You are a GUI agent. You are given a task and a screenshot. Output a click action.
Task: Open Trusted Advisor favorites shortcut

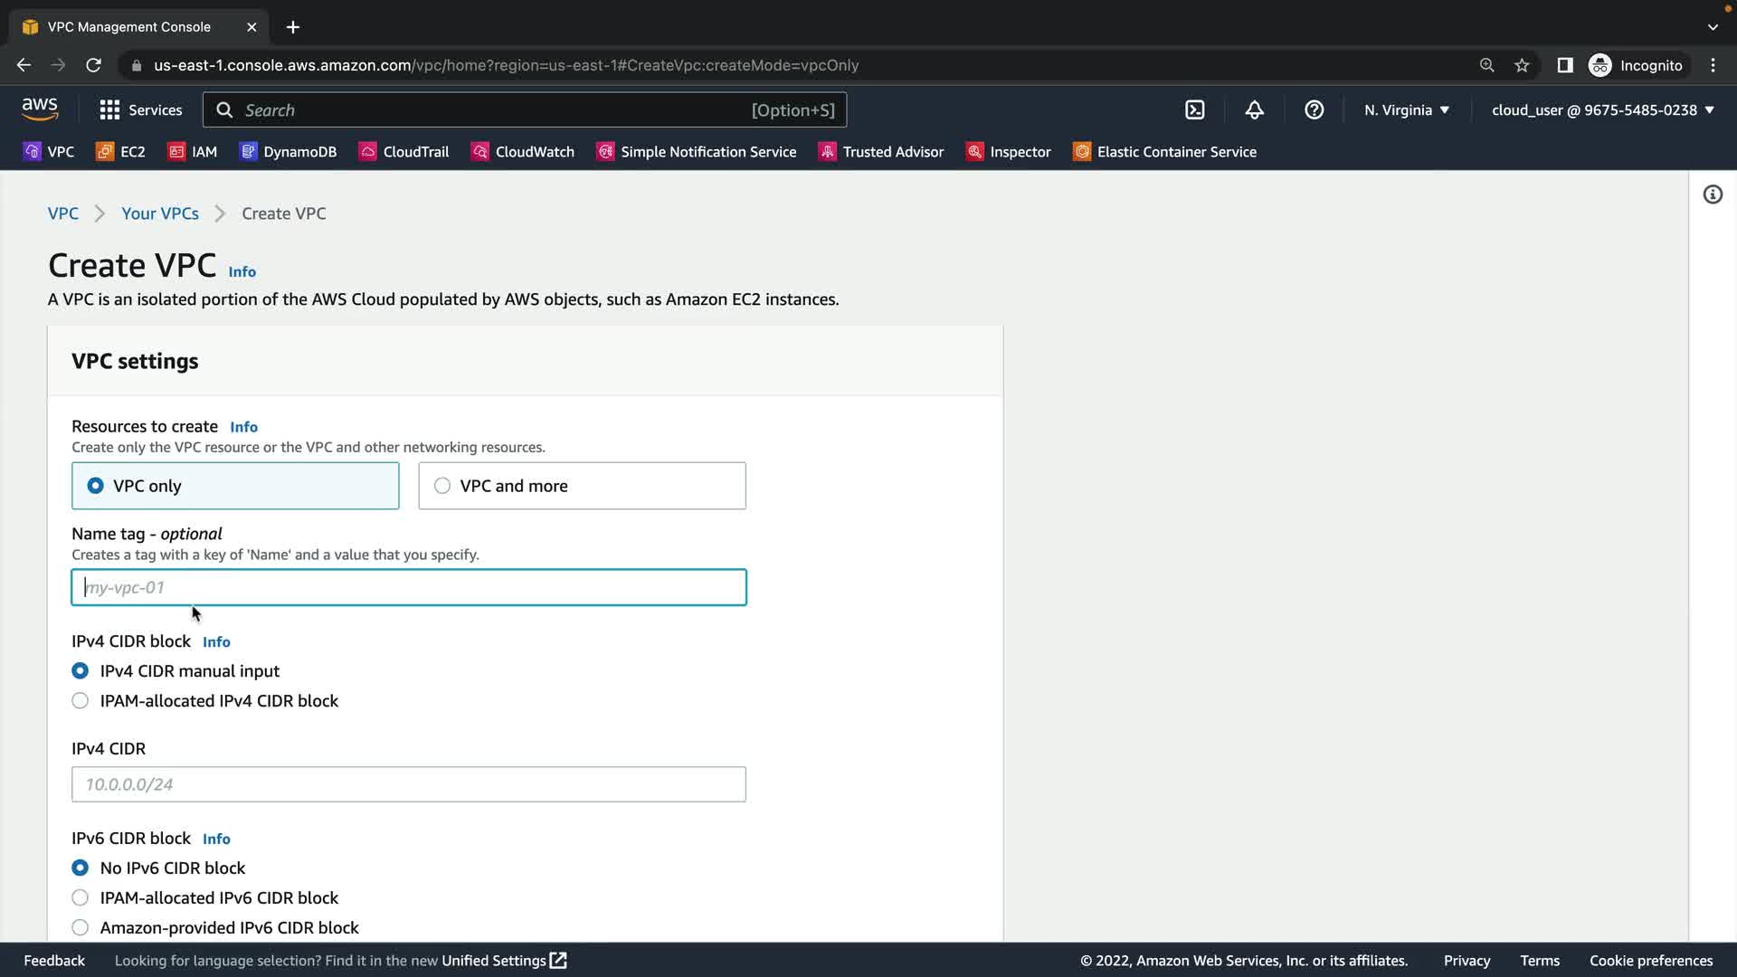pyautogui.click(x=881, y=152)
